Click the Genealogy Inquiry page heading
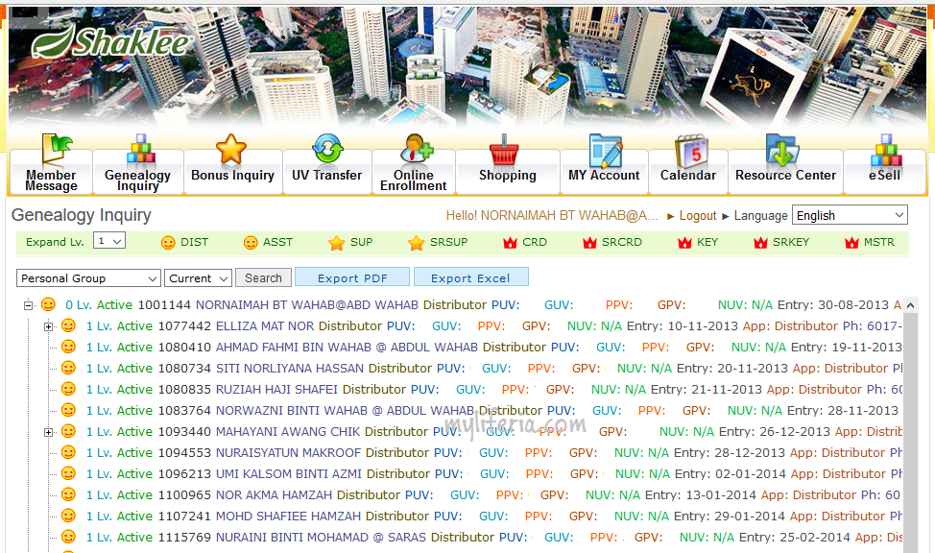 point(81,215)
